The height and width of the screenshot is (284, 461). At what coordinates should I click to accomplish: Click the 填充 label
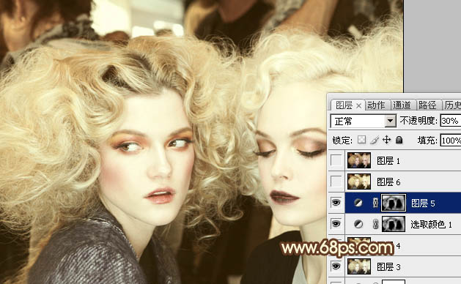coord(427,140)
